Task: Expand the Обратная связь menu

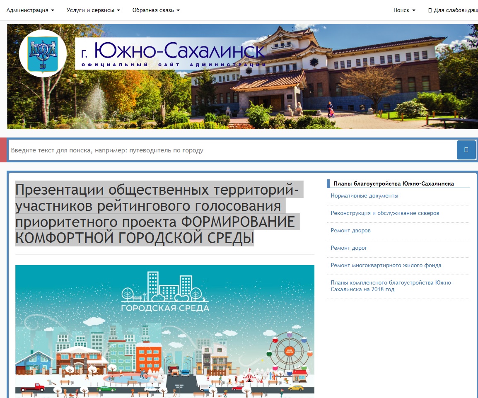Action: [x=156, y=10]
